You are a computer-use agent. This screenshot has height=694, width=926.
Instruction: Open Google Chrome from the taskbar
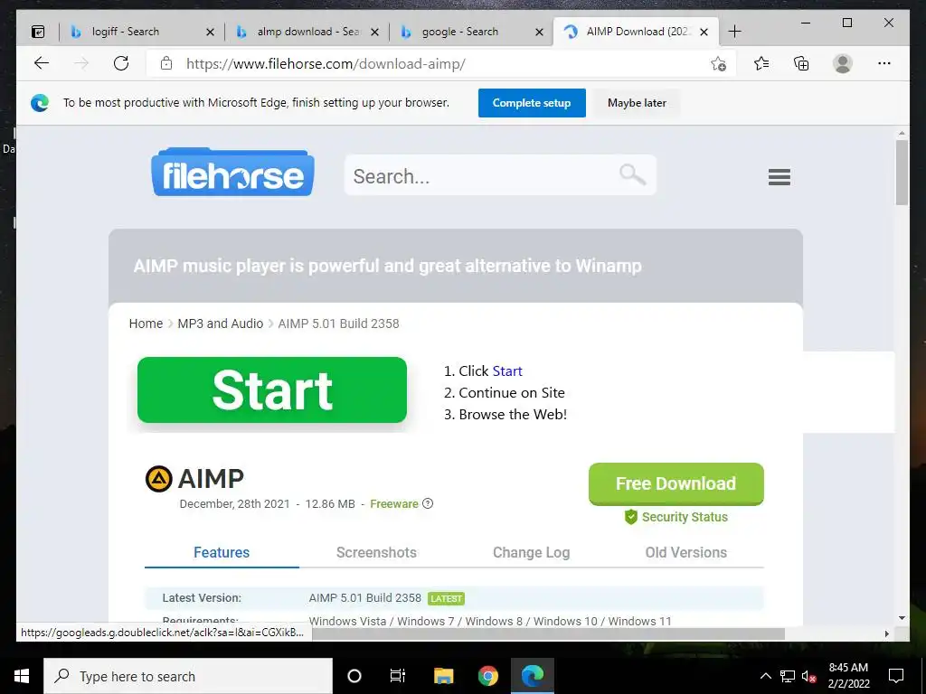tap(488, 676)
